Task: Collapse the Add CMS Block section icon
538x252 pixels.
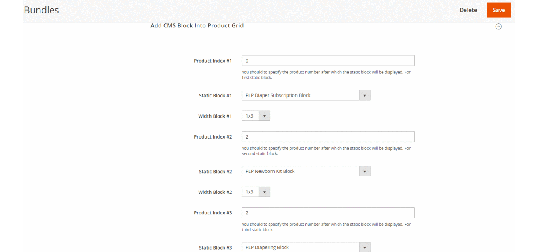Action: click(x=498, y=27)
